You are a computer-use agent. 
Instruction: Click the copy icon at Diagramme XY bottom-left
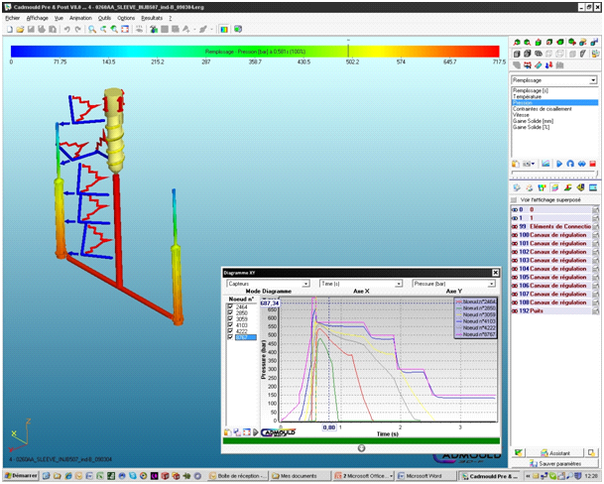tap(228, 432)
